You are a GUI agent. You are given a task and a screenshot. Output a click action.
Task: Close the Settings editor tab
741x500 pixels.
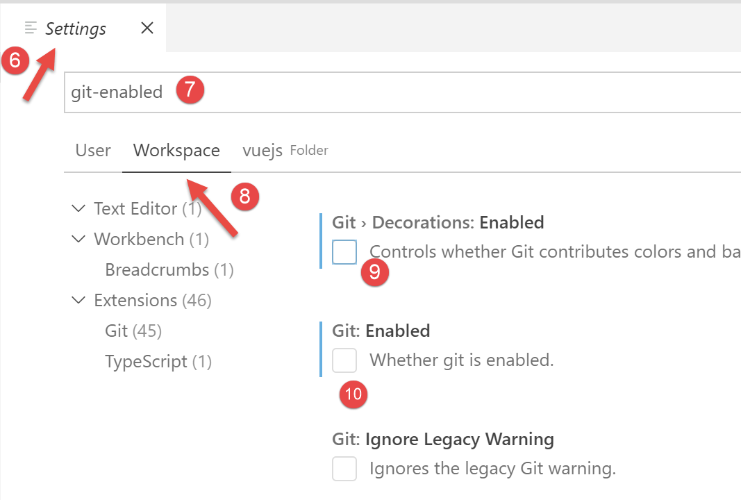coord(147,28)
